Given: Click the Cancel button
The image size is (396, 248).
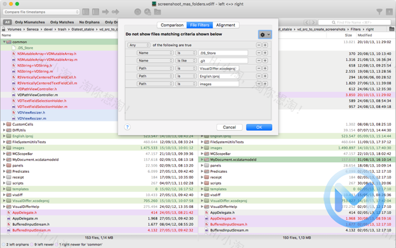Looking at the screenshot, I should (x=229, y=127).
